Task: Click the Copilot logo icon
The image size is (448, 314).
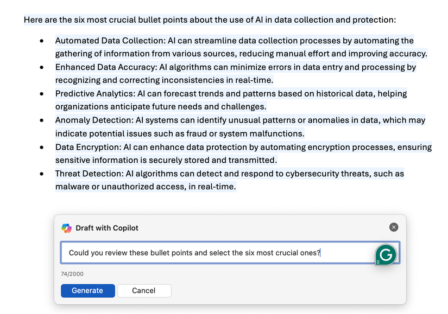Action: 66,228
